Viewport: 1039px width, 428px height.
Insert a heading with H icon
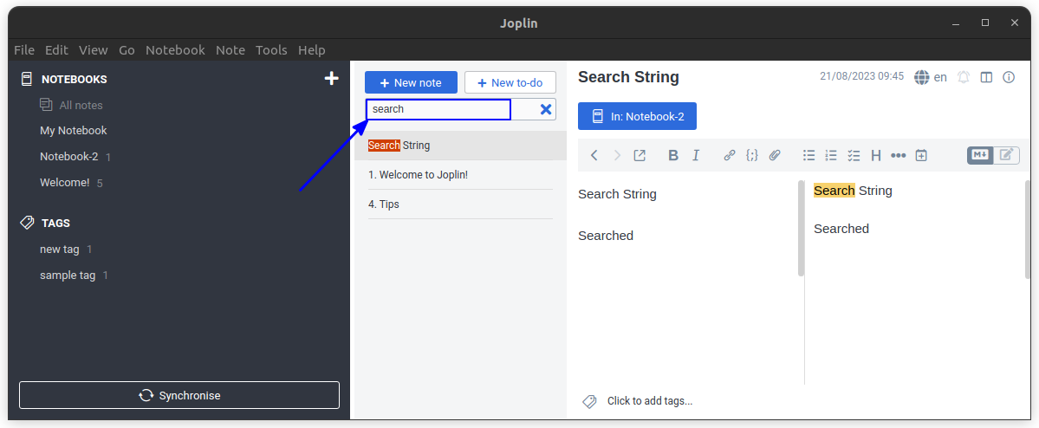[876, 155]
